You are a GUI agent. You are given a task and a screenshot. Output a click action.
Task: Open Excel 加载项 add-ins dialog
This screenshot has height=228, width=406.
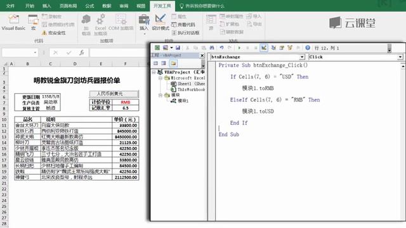tap(100, 25)
